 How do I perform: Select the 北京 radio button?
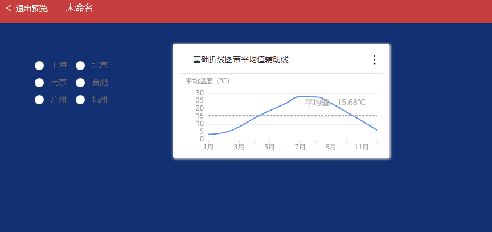click(x=80, y=65)
